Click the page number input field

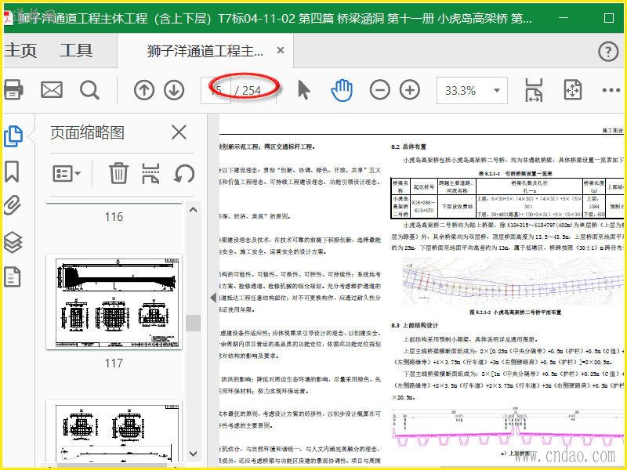216,91
